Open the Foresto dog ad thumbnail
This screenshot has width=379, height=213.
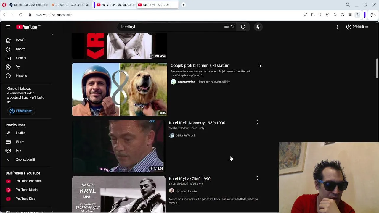(x=120, y=89)
